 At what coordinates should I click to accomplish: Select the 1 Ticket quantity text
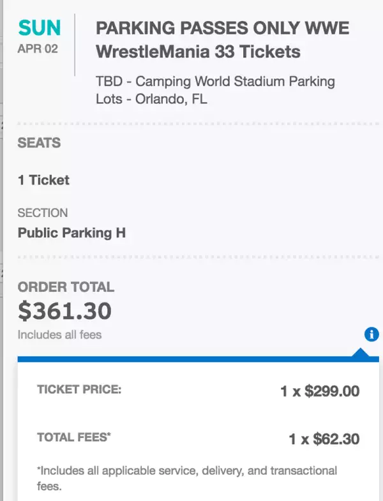(43, 180)
